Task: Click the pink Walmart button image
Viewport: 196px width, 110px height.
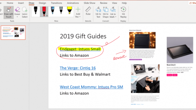Action: point(175,75)
